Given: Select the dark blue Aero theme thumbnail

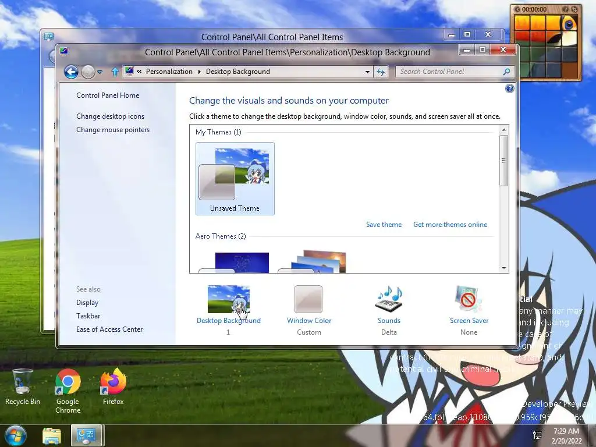Looking at the screenshot, I should pyautogui.click(x=235, y=262).
